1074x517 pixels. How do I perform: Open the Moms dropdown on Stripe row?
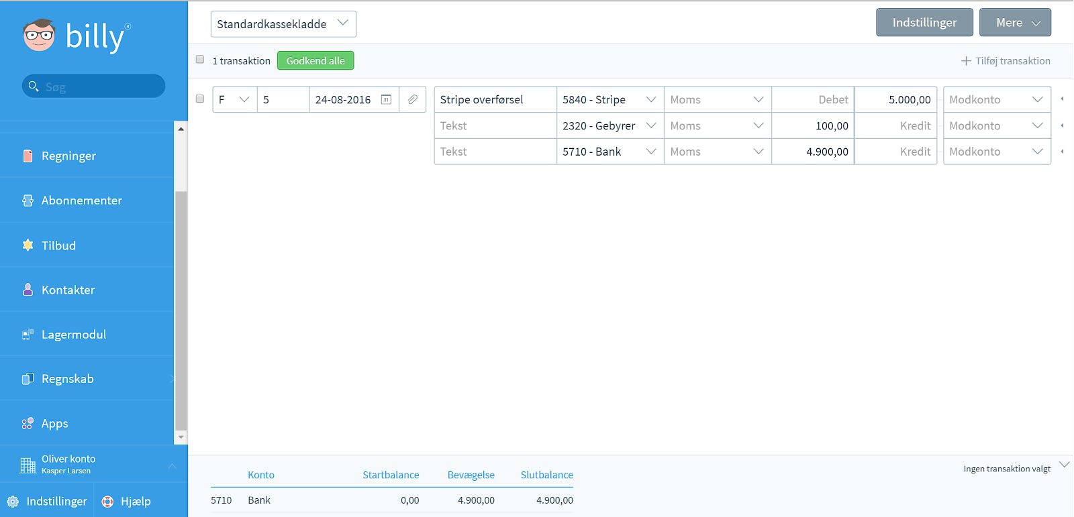coord(718,99)
